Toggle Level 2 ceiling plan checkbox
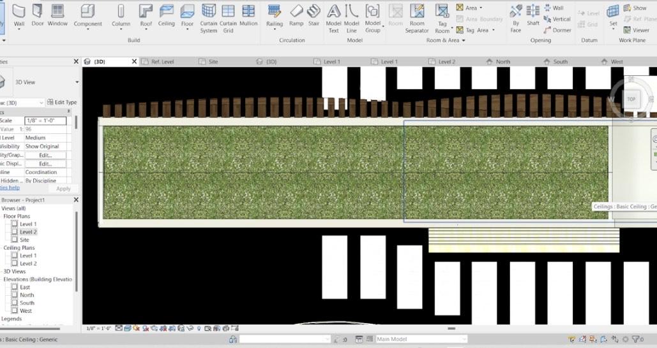The height and width of the screenshot is (348, 657). 15,263
